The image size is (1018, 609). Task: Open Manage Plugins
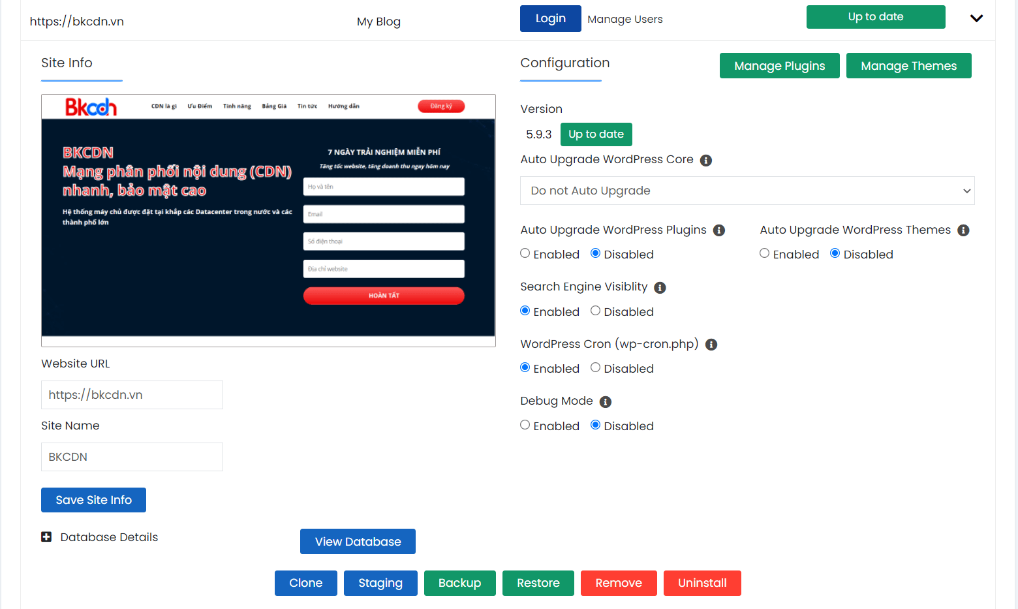point(779,66)
